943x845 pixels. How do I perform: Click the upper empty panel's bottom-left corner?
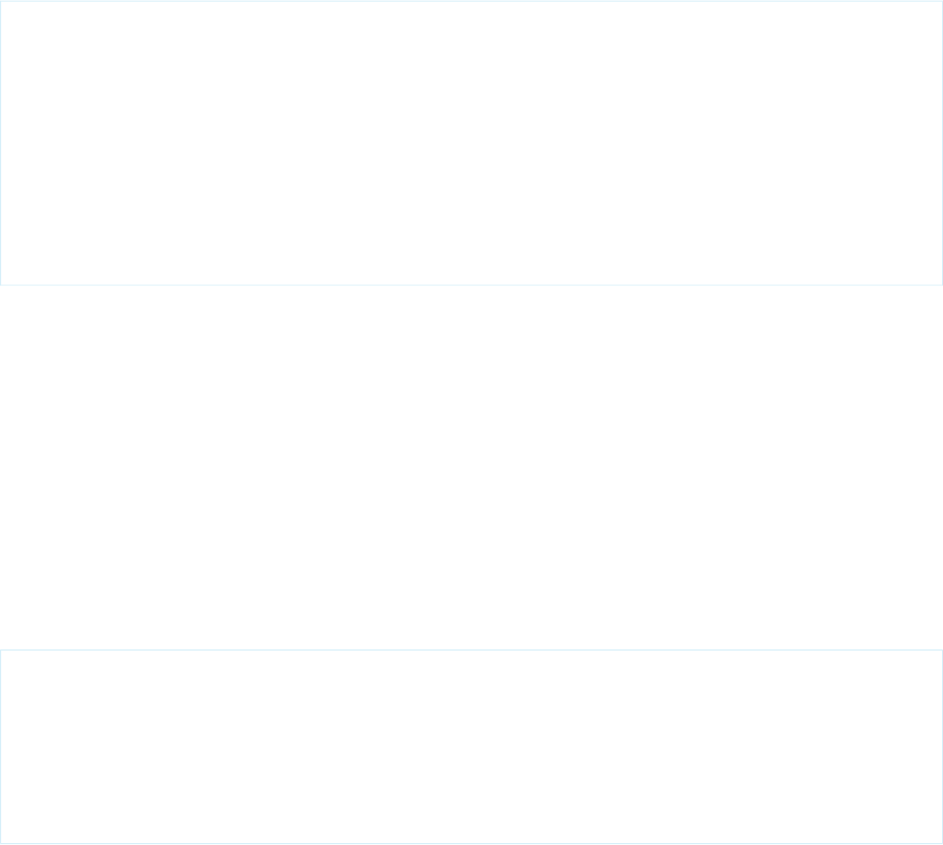coord(1,285)
